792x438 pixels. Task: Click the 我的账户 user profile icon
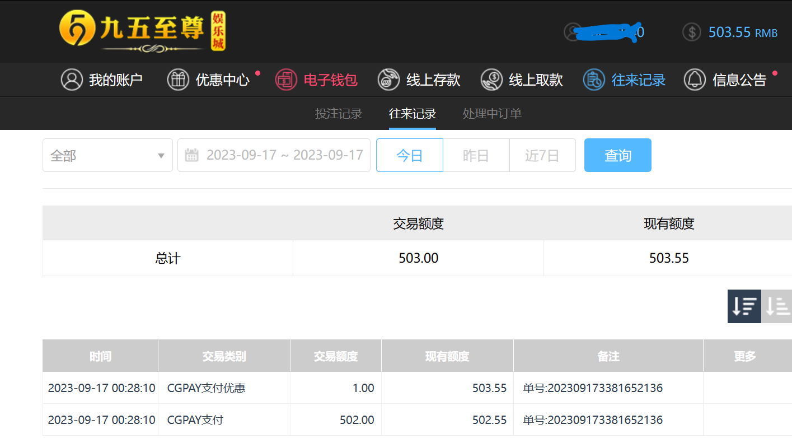click(72, 80)
